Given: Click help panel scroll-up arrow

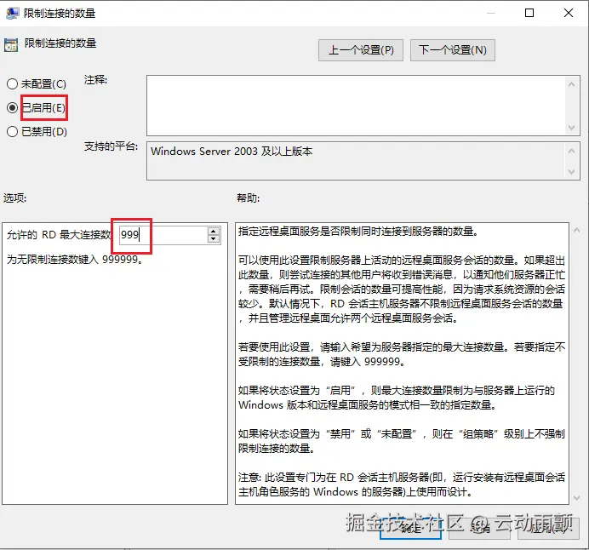Looking at the screenshot, I should pos(576,230).
